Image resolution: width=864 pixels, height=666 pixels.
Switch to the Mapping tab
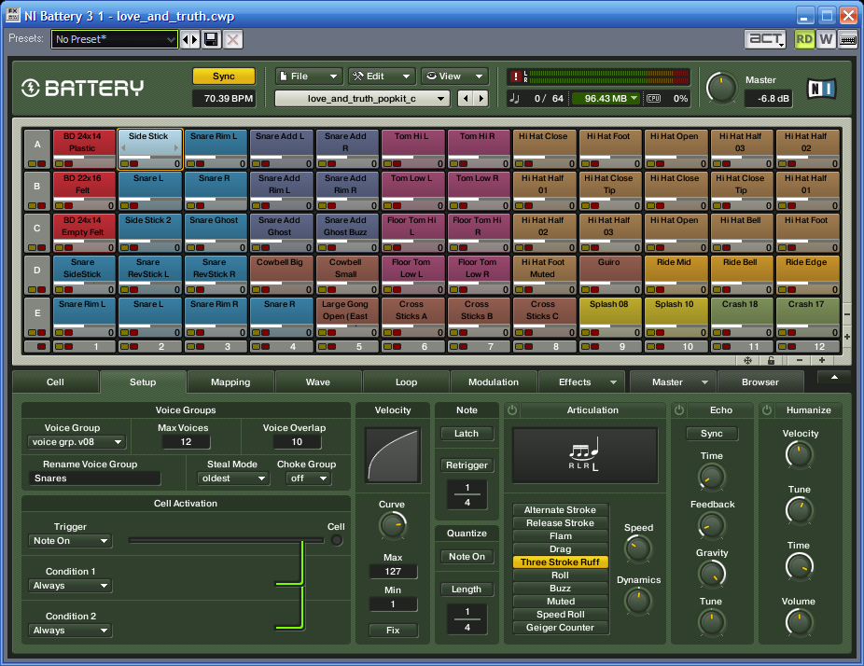230,382
